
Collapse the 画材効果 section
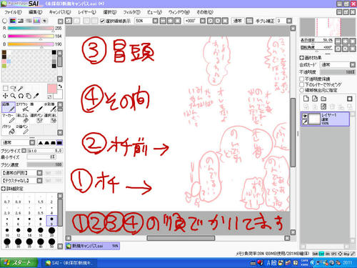[301, 58]
